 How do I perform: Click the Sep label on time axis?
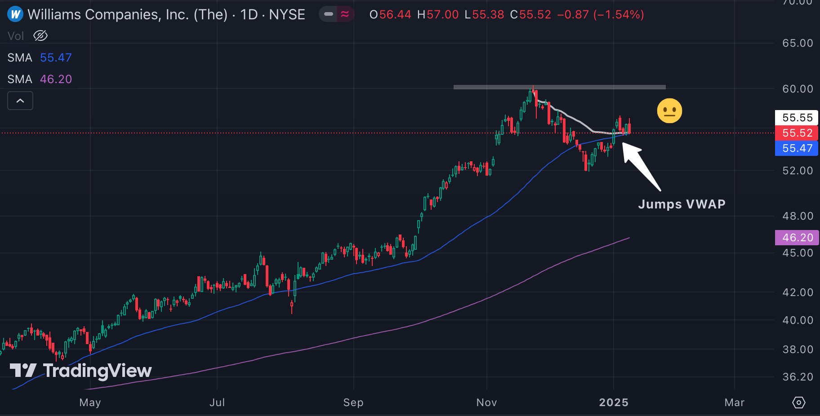click(353, 403)
